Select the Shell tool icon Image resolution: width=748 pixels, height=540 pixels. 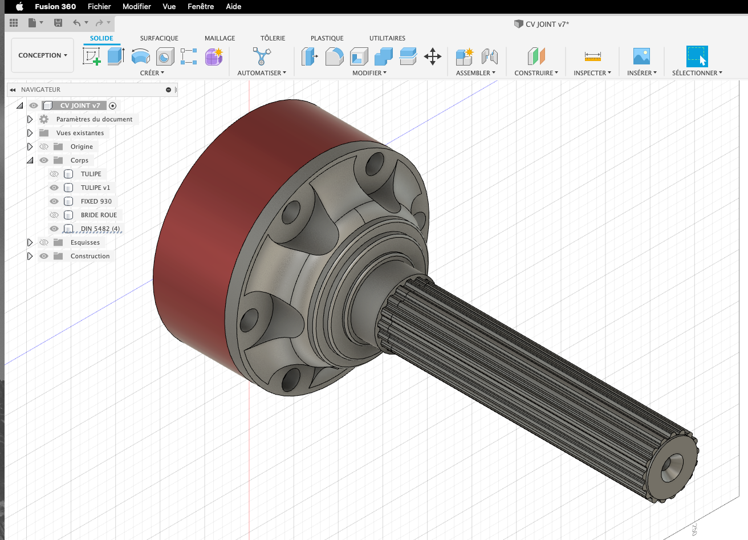[359, 56]
